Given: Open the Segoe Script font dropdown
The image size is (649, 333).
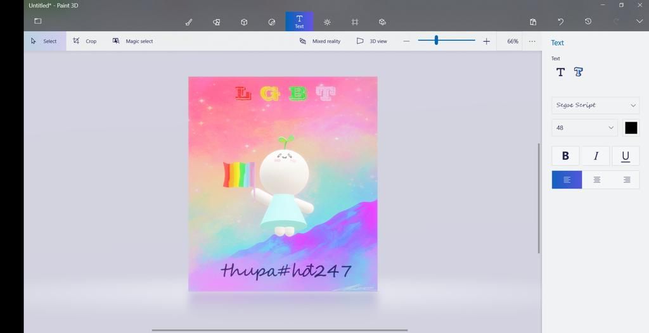Looking at the screenshot, I should (596, 106).
